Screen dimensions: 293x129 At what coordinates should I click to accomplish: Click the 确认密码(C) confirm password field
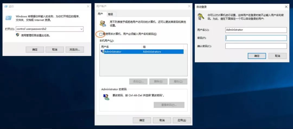[256, 46]
